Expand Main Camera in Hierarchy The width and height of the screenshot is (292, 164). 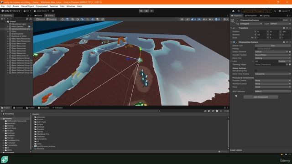point(8,26)
